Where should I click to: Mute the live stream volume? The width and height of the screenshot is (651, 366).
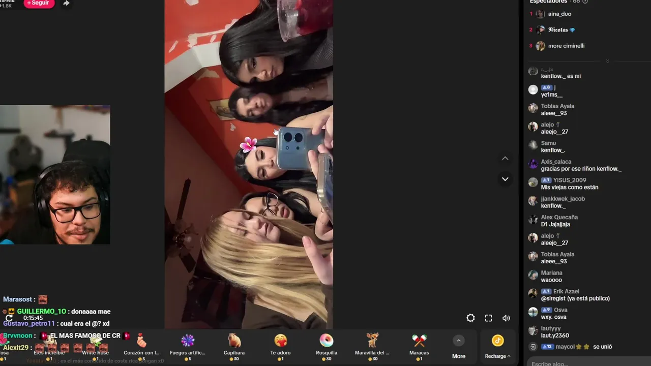506,318
